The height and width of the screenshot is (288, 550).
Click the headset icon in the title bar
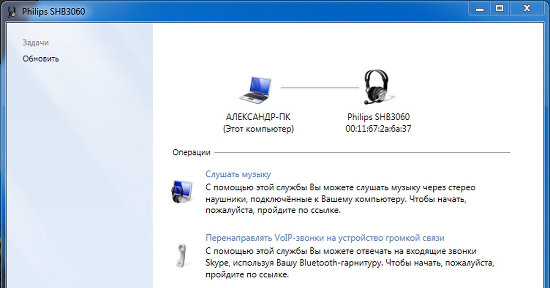pos(12,11)
